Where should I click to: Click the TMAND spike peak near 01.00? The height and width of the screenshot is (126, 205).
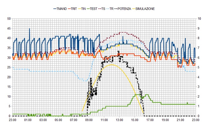[x=29, y=29]
